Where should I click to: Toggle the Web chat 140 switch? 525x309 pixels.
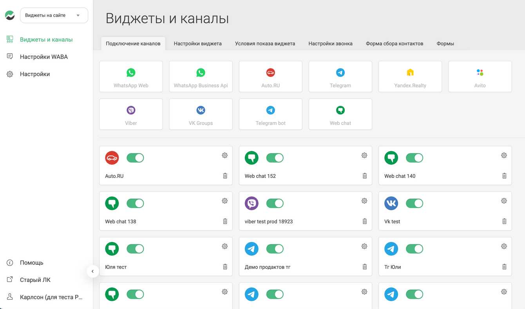coord(415,158)
